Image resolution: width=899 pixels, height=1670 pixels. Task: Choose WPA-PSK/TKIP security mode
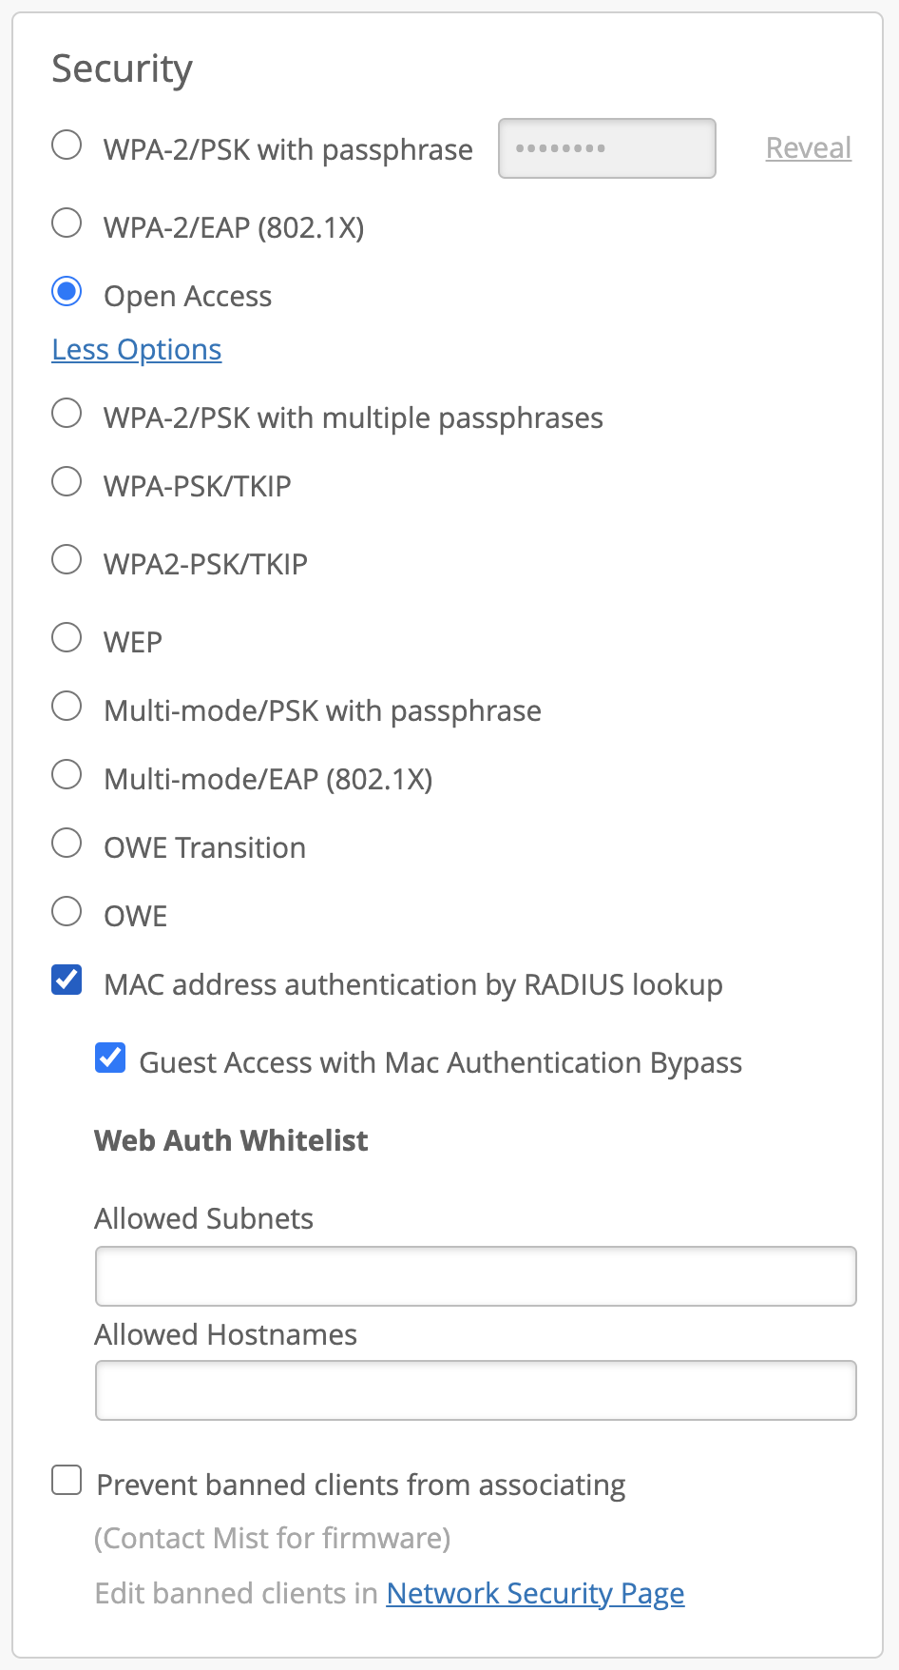tap(67, 483)
